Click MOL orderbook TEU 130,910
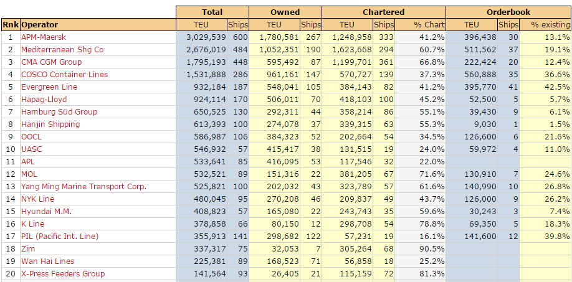Image resolution: width=572 pixels, height=282 pixels. click(480, 174)
